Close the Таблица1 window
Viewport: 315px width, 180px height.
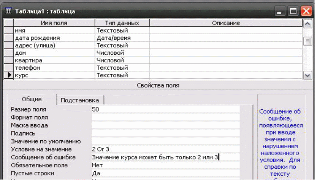click(306, 11)
